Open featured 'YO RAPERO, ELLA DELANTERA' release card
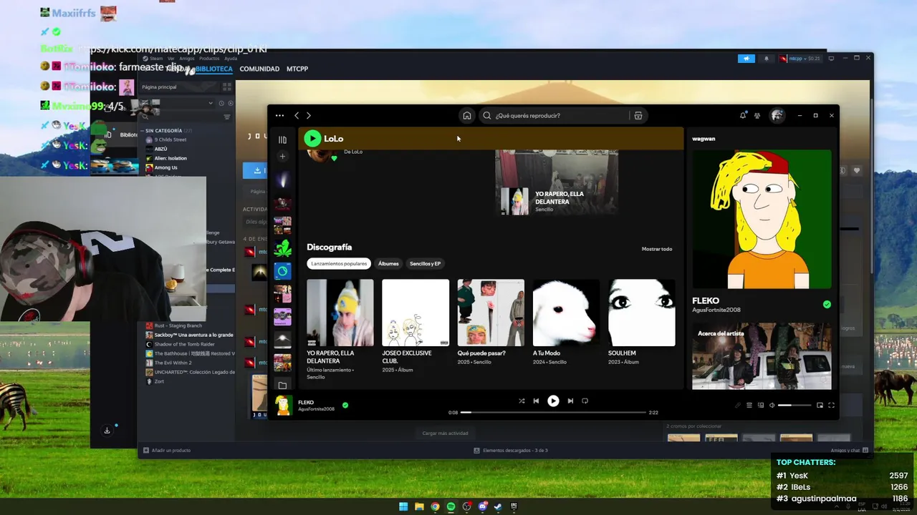 click(556, 182)
